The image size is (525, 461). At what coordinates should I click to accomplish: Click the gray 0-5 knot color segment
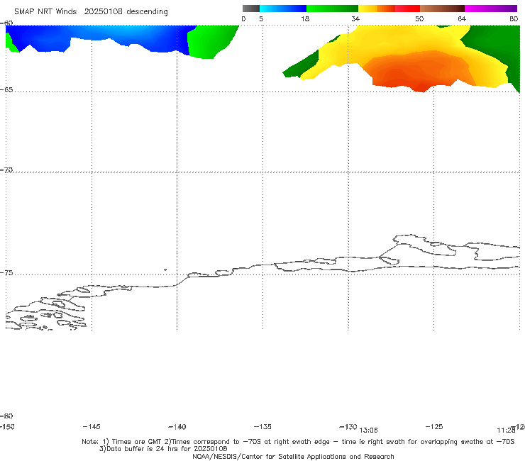coord(250,9)
